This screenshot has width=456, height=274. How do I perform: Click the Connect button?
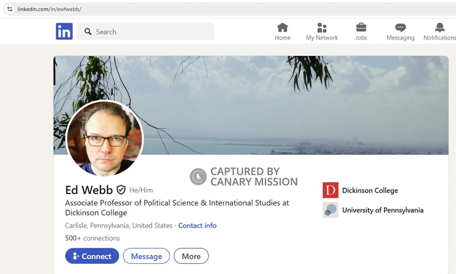(92, 256)
